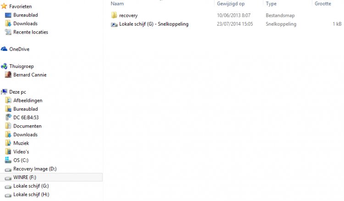
Task: Open Lokale schijf (G:) drive
Action: pos(31,186)
